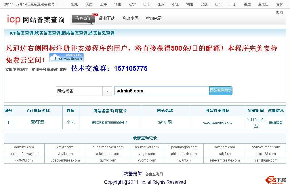Click 海南 province link
This screenshot has height=186, width=290.
pos(279,13)
